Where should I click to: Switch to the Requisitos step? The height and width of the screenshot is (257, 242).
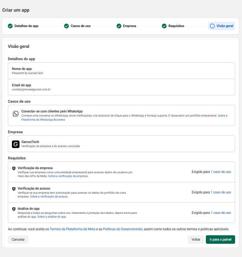click(x=176, y=26)
